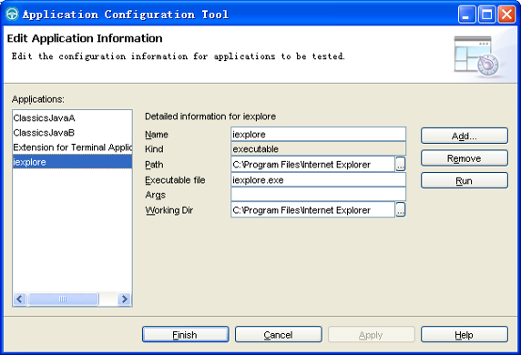Viewport: 521px width, 355px height.
Task: Click the Cancel button
Action: coord(279,334)
